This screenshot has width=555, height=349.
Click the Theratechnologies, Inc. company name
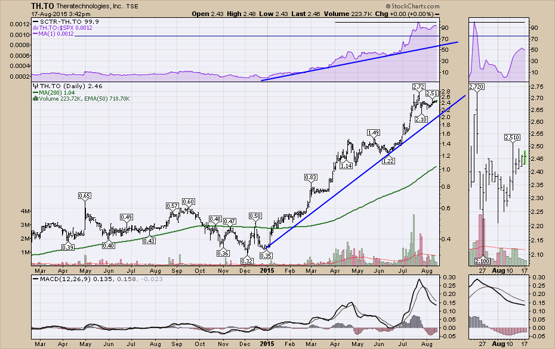pyautogui.click(x=91, y=7)
